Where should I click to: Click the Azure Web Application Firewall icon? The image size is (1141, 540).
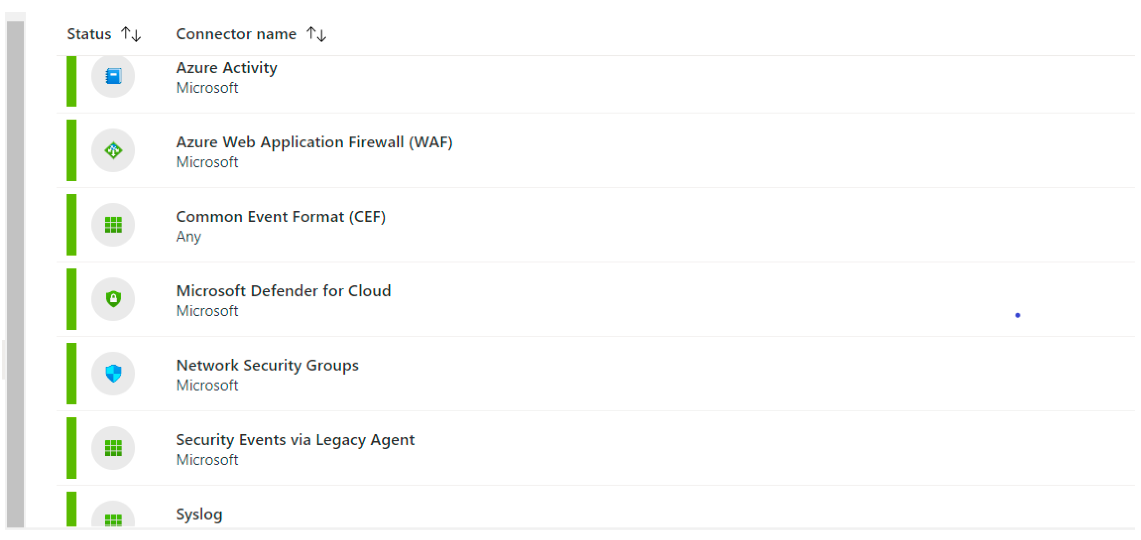tap(113, 150)
